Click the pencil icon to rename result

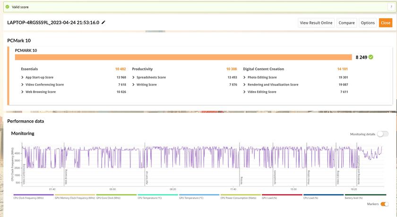(x=104, y=23)
